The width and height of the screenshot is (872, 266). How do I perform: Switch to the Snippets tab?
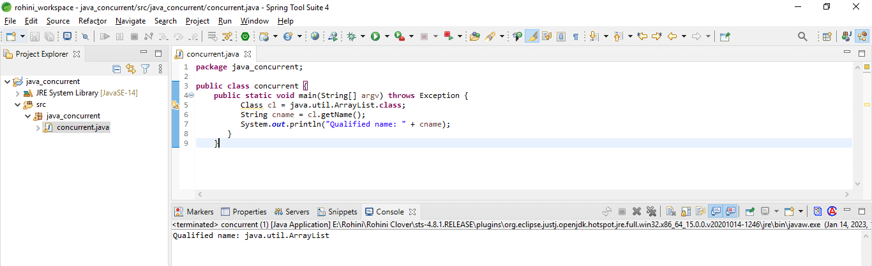tap(336, 211)
